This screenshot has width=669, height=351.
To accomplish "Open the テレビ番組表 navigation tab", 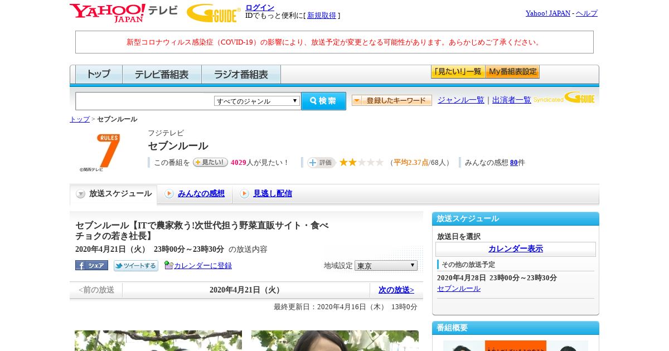I will pos(162,74).
